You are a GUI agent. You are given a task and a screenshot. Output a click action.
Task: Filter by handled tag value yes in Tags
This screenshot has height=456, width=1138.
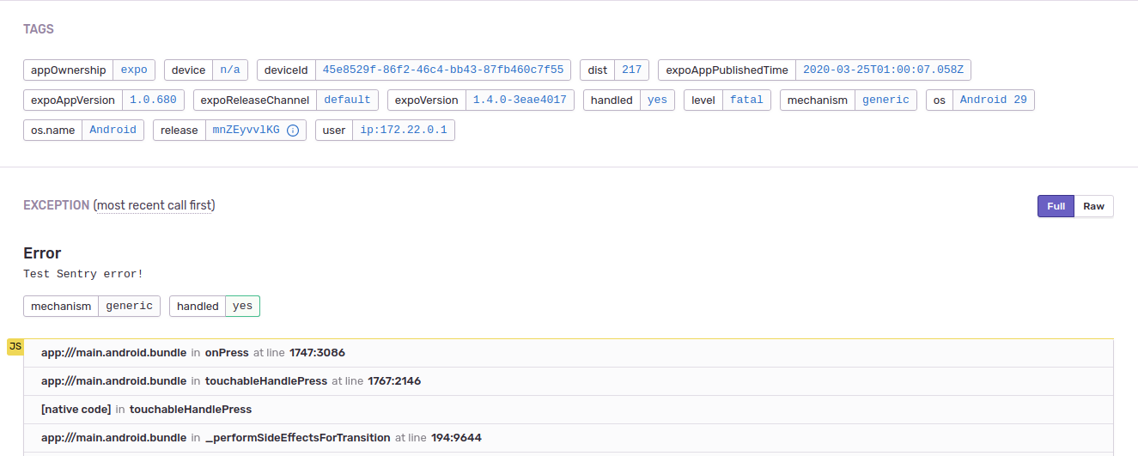(x=657, y=100)
